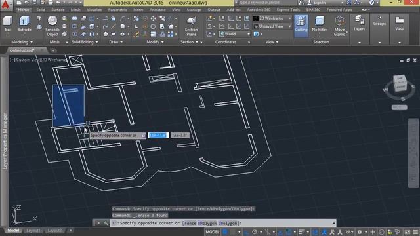Image resolution: width=420 pixels, height=236 pixels.
Task: Click the Move Gizmo icon
Action: (x=339, y=26)
